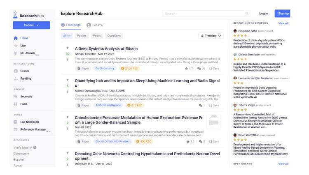
Task: Open Community resource link
Action: (x=21, y=154)
